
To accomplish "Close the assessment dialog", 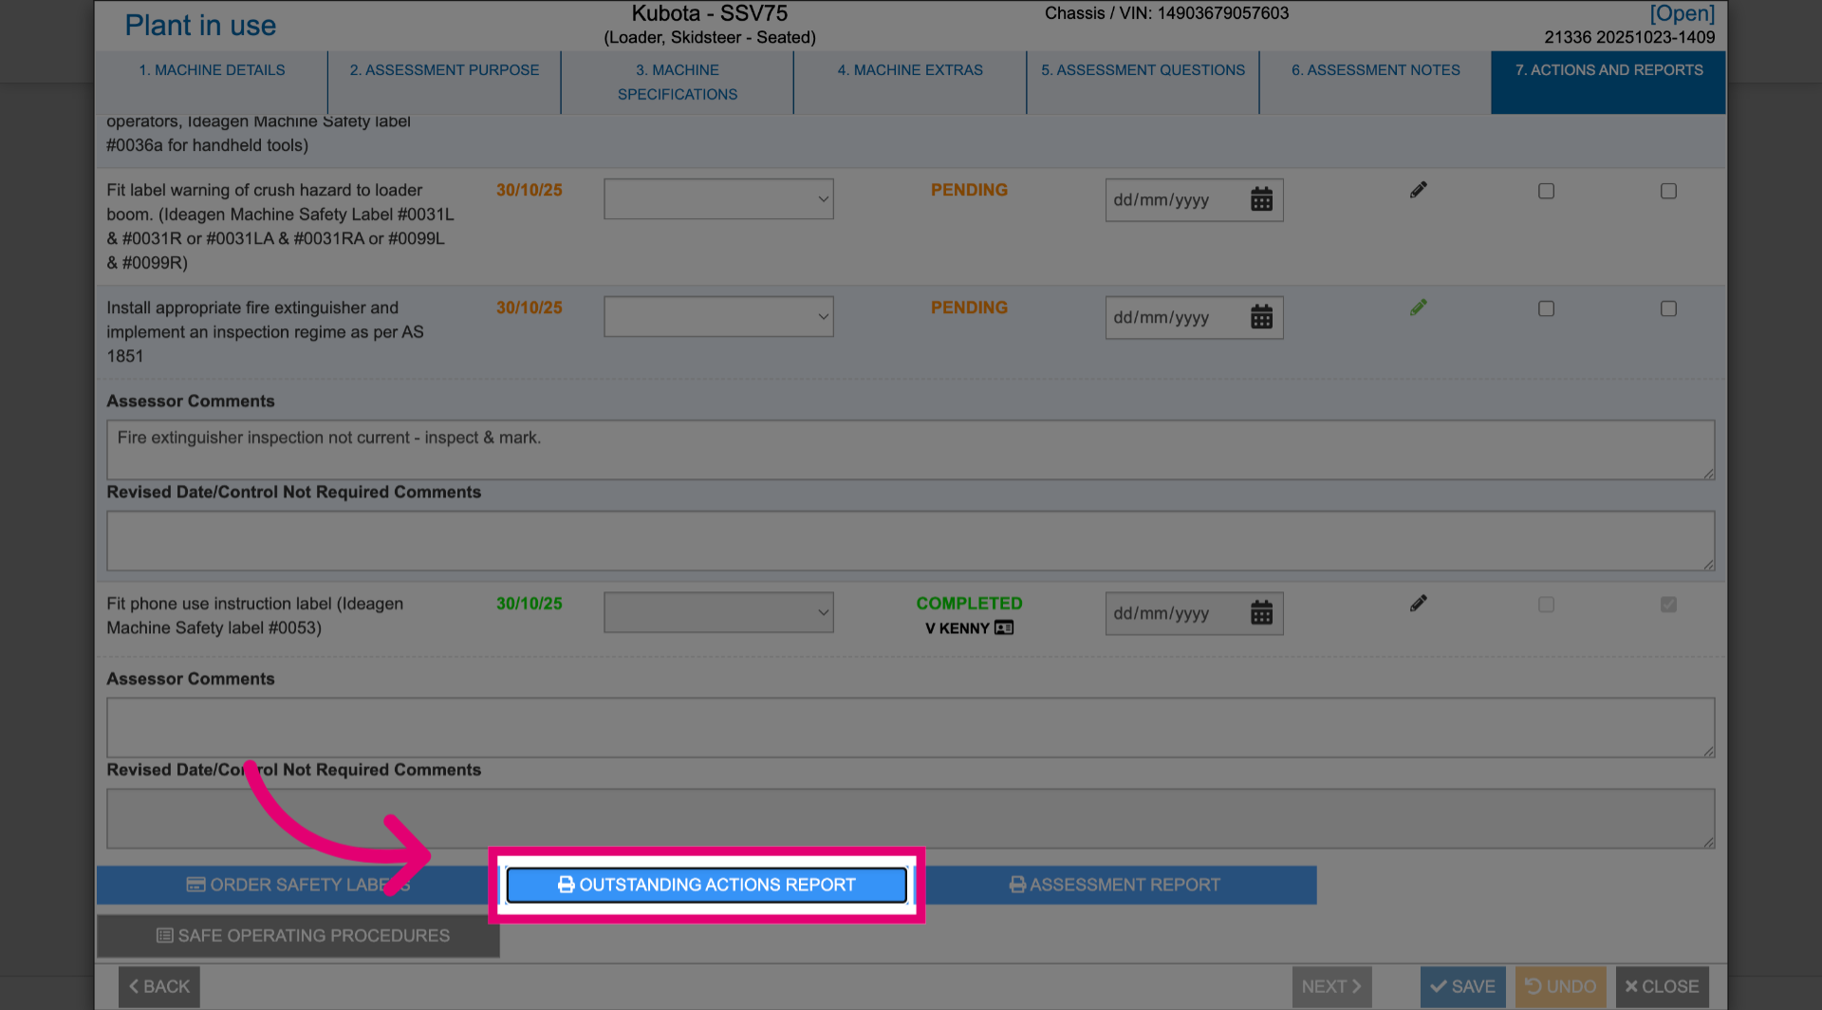I will (1663, 987).
